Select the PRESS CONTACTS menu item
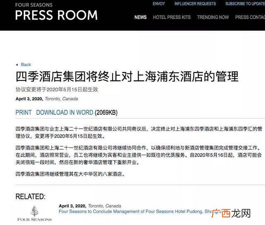265x225 pixels. coord(250,17)
